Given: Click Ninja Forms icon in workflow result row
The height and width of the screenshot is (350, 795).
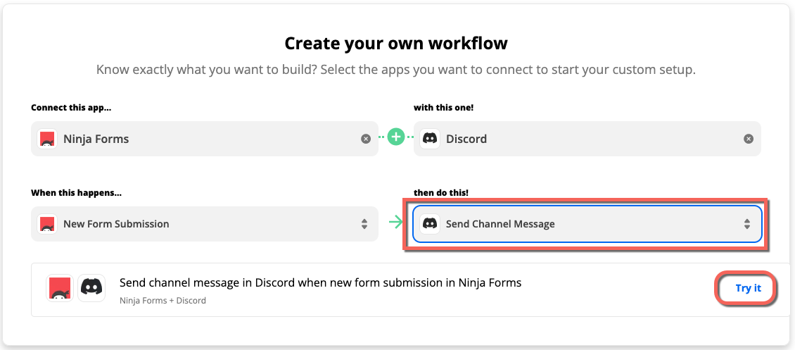Looking at the screenshot, I should [61, 289].
